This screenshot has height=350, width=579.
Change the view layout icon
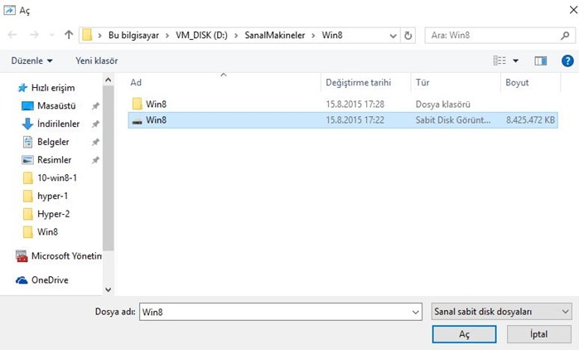point(499,61)
